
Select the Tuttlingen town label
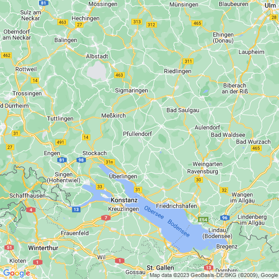click(60, 119)
